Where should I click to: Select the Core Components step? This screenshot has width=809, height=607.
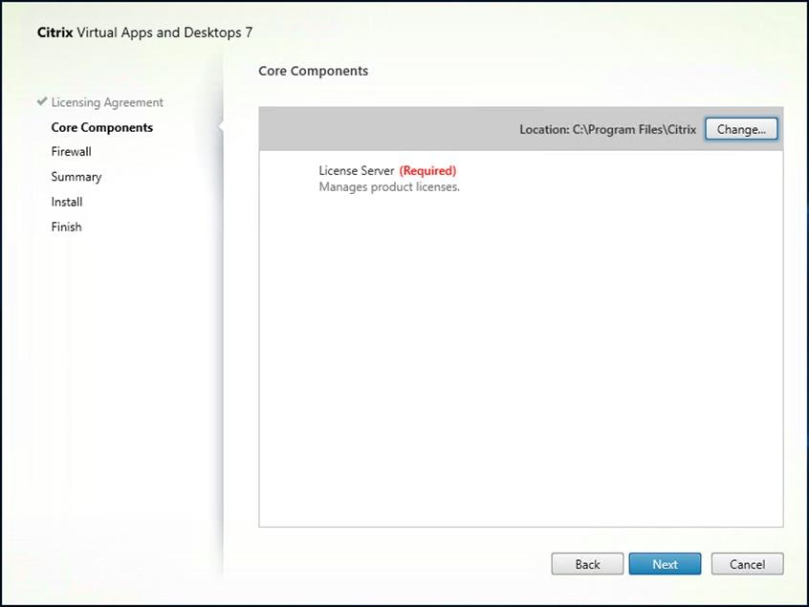tap(101, 127)
